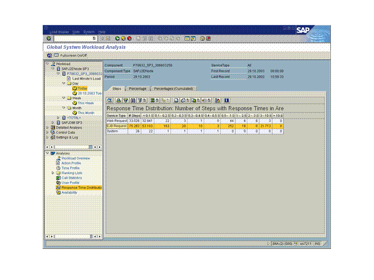Open the Workload Overview analysis
Screen dimensions: 374x280
(x=75, y=158)
